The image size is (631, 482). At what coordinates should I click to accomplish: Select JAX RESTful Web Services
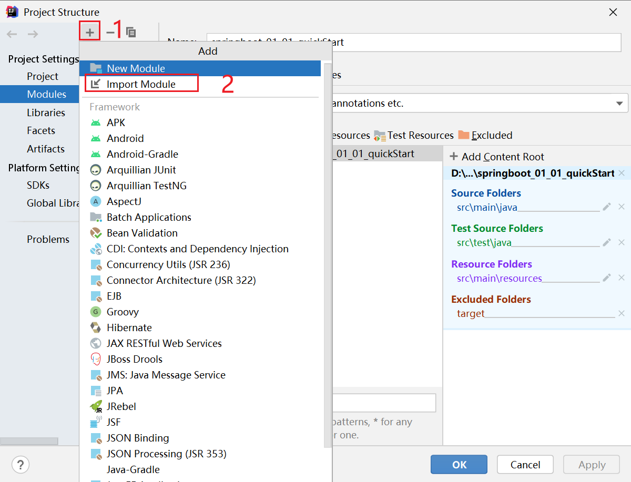point(200,343)
